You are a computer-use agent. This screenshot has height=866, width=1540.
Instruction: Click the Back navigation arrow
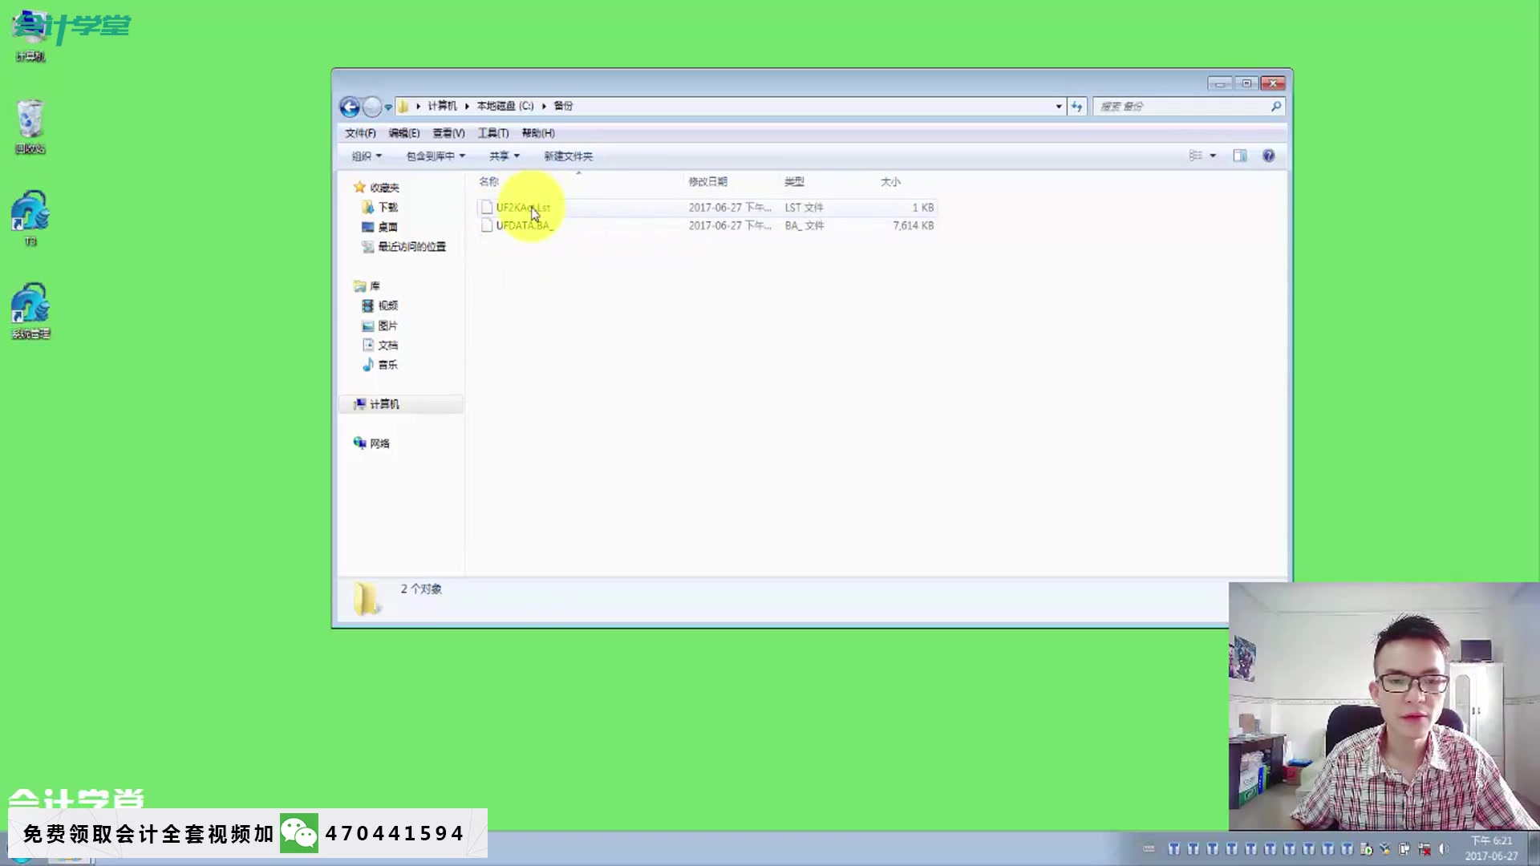click(x=350, y=107)
